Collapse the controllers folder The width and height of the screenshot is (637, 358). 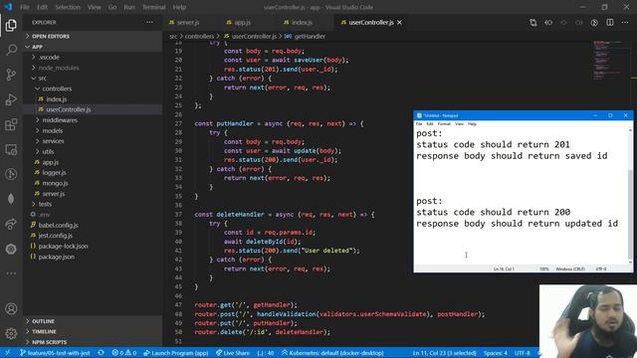(93, 89)
